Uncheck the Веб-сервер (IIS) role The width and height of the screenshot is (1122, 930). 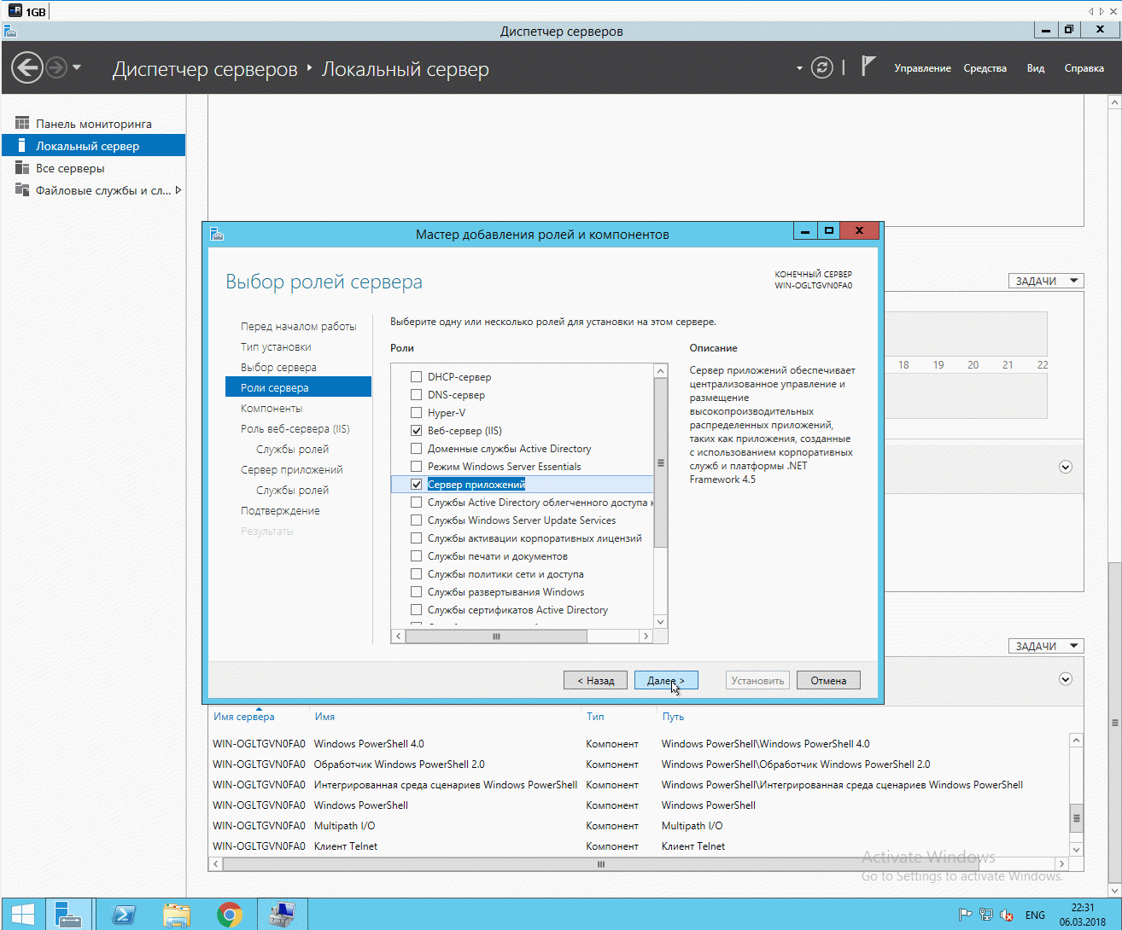click(x=417, y=430)
